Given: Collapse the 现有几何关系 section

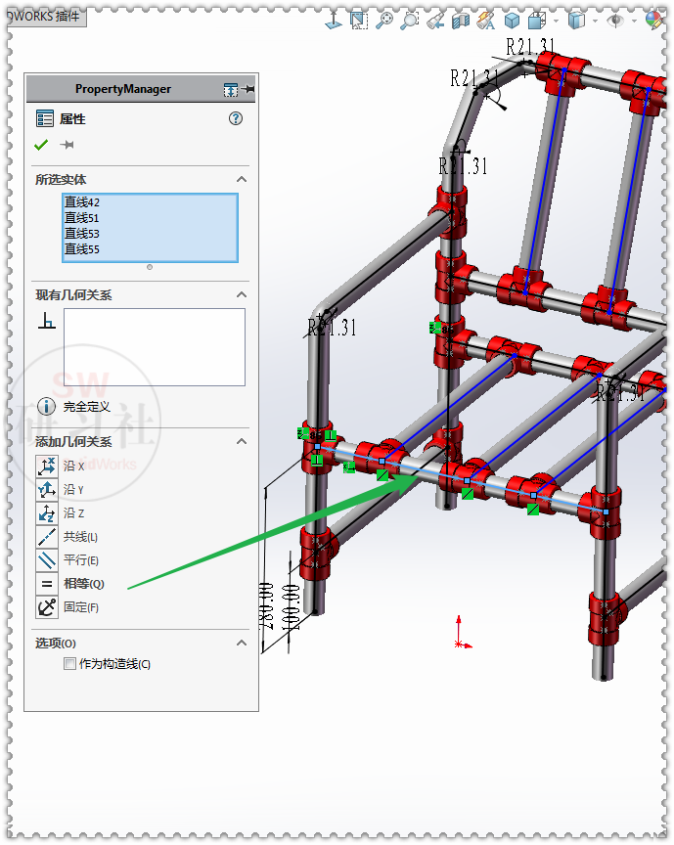Looking at the screenshot, I should (x=242, y=294).
